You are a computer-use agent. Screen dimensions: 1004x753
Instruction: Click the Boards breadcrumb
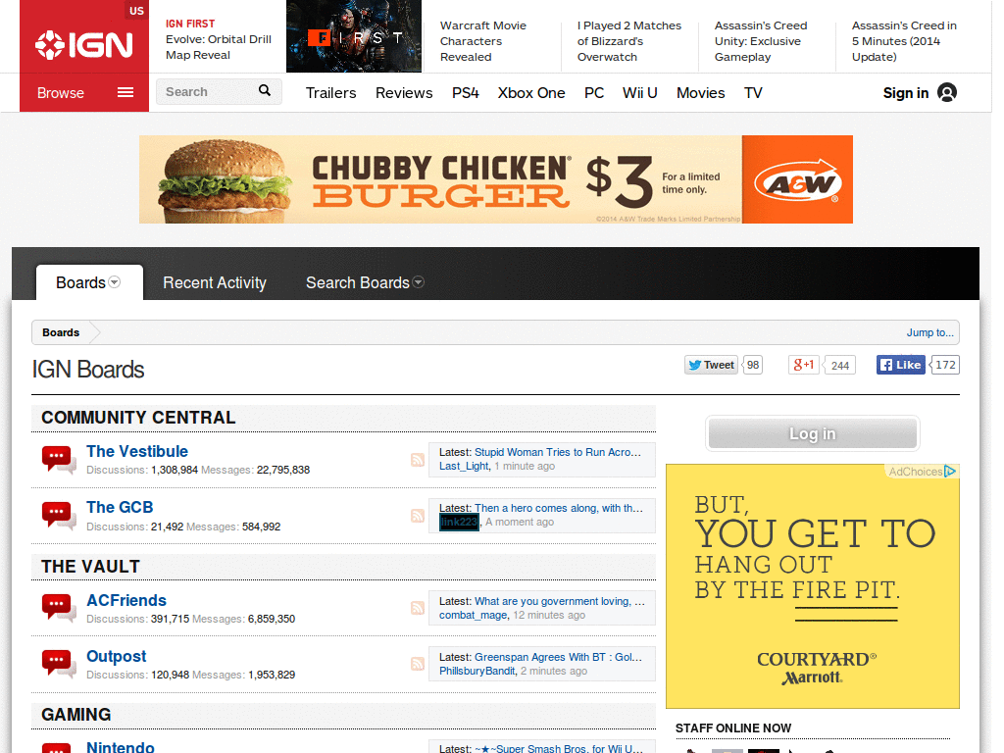tap(61, 332)
